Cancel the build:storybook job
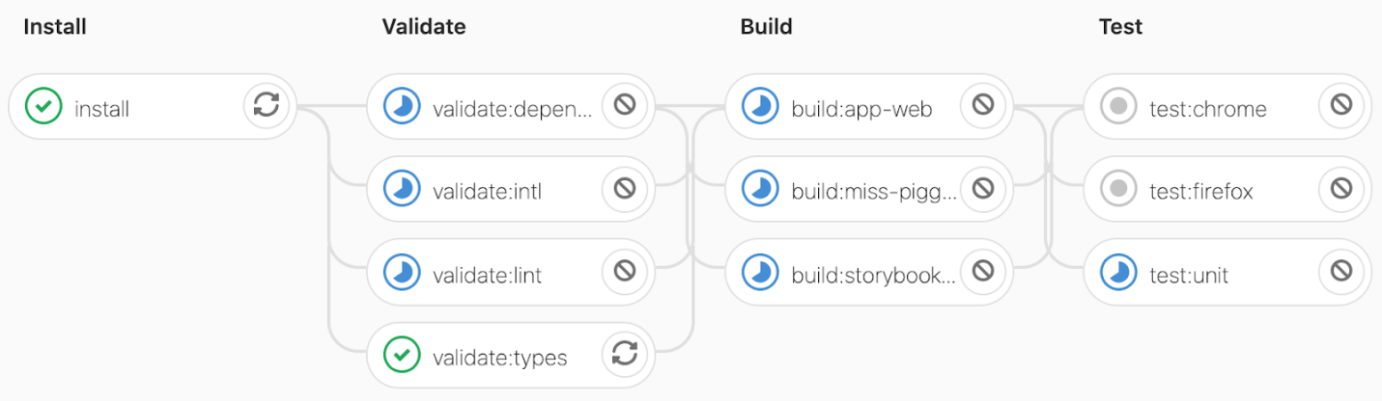The height and width of the screenshot is (401, 1382). point(983,271)
